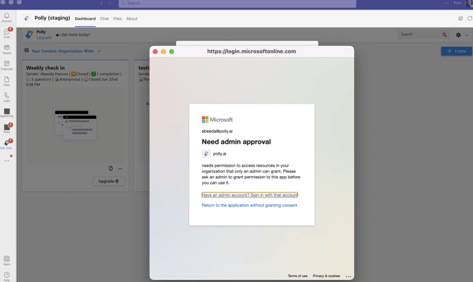Switch to the Dashboard tab
473x282 pixels.
click(85, 19)
